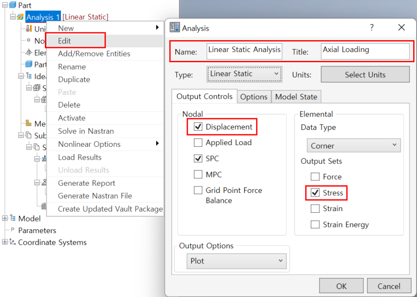Open the Corner data type dropdown
417x297 pixels.
click(x=354, y=145)
